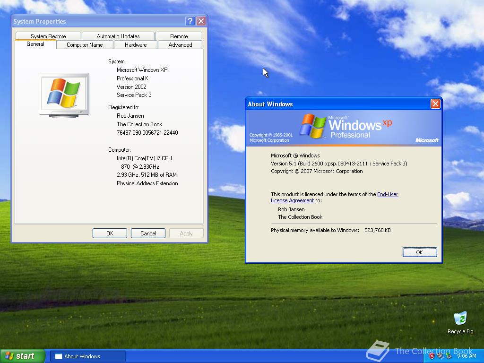The height and width of the screenshot is (363, 484).
Task: Click 'Physical Address Extension' text
Action: [x=147, y=183]
